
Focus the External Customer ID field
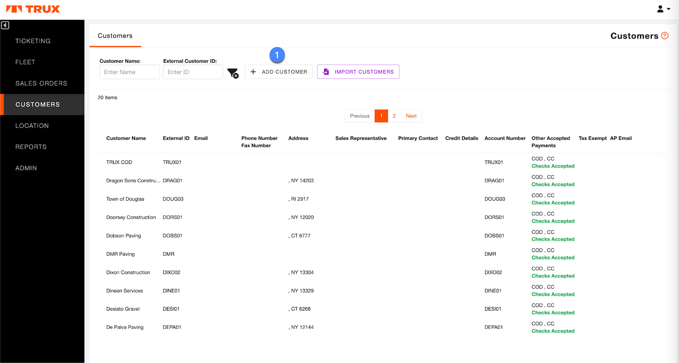click(x=193, y=72)
